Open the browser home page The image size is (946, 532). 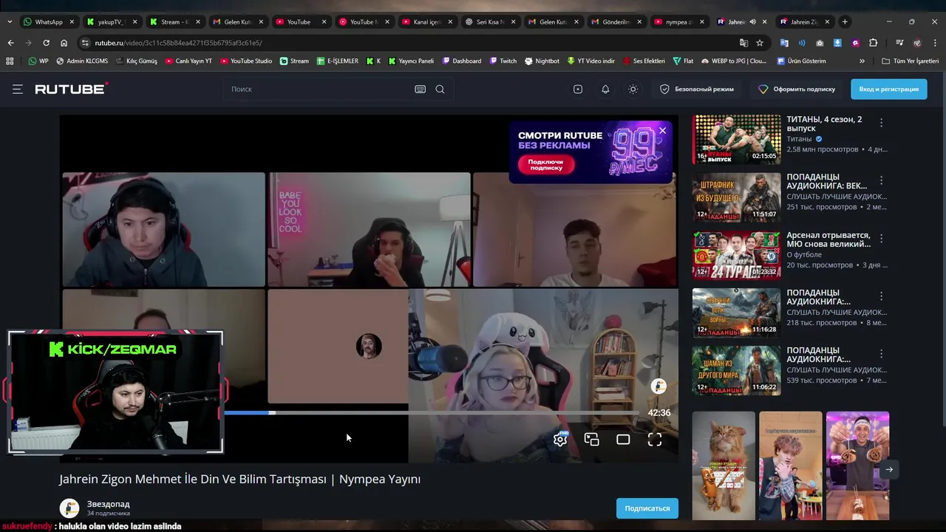click(64, 43)
